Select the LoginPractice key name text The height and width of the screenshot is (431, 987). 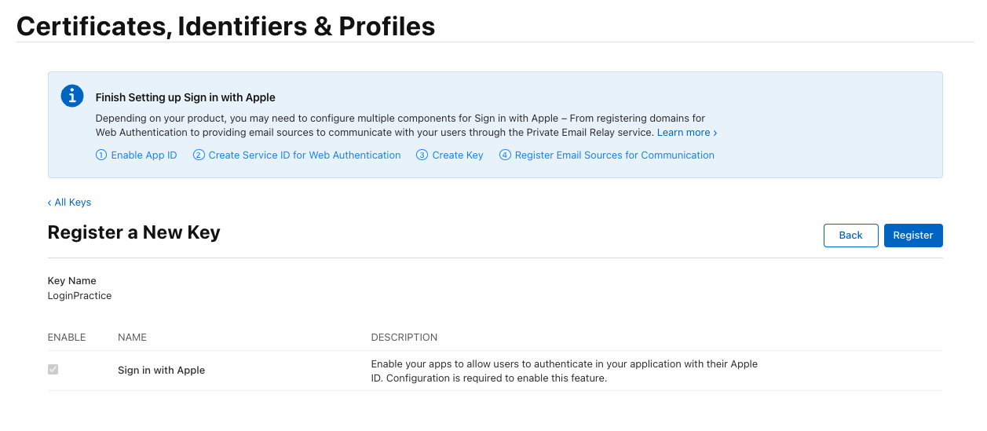tap(79, 296)
